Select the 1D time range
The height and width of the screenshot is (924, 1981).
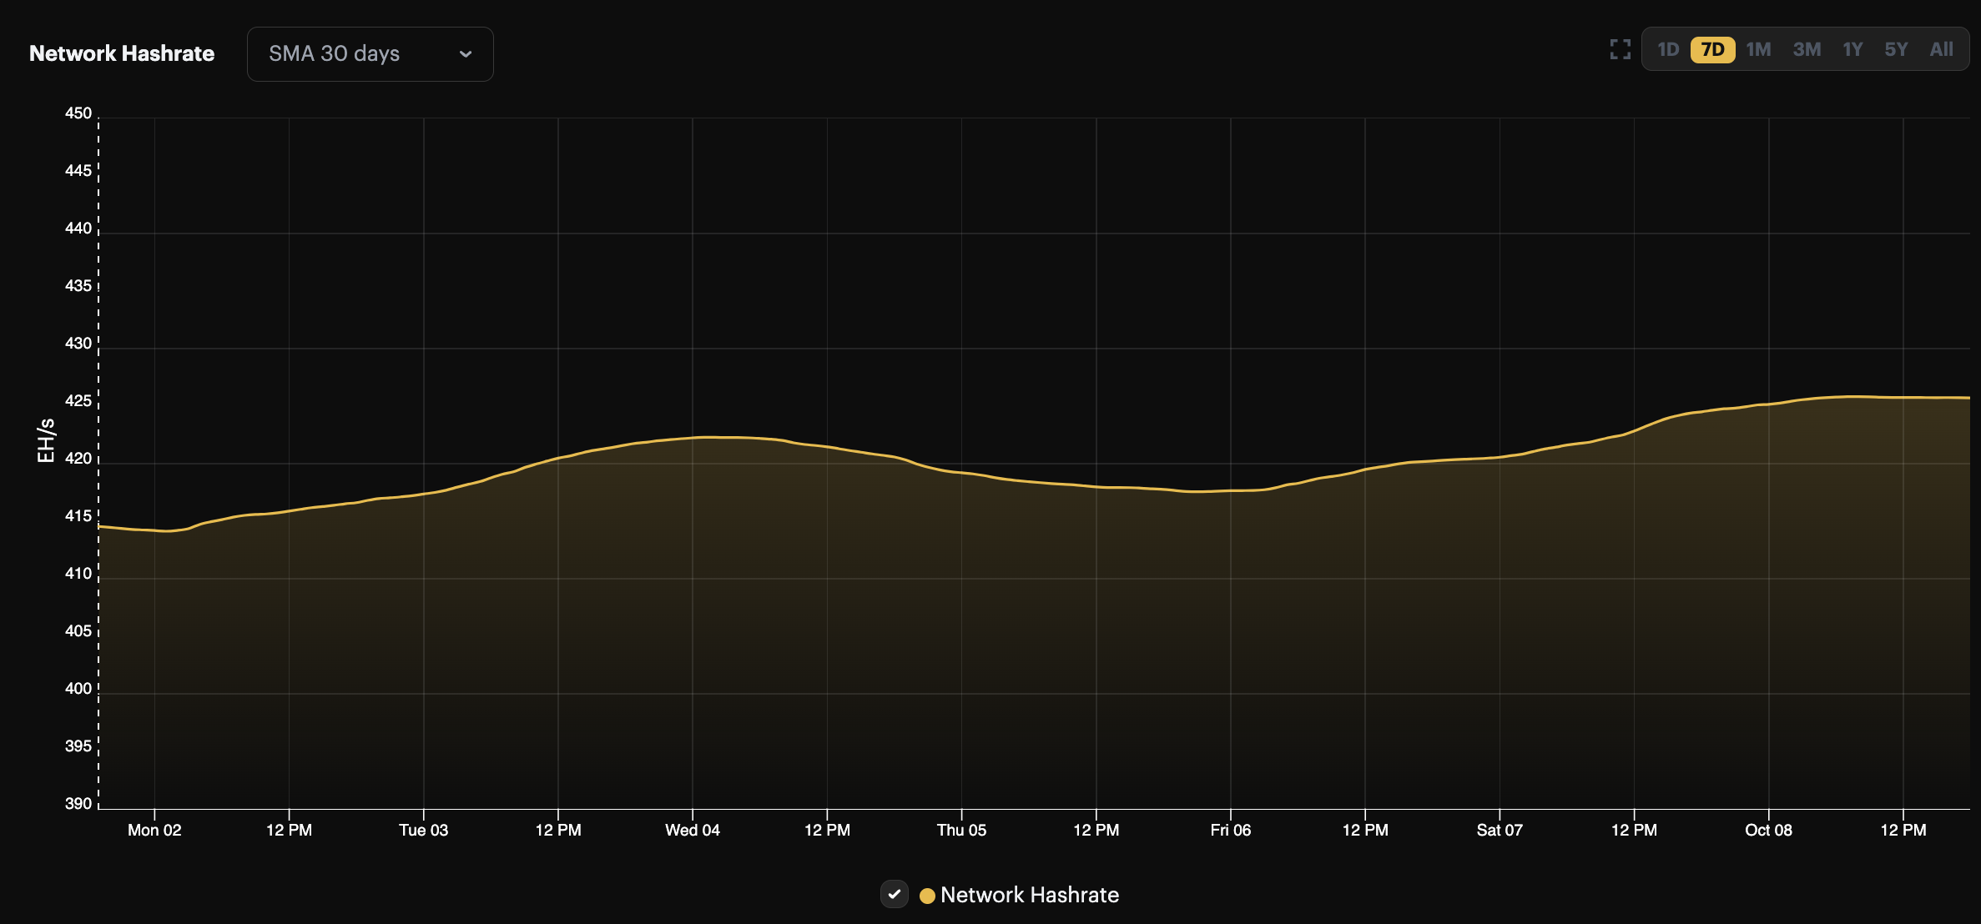(x=1668, y=49)
